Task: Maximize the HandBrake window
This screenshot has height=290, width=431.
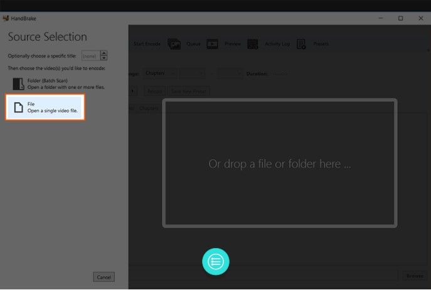Action: click(x=400, y=18)
